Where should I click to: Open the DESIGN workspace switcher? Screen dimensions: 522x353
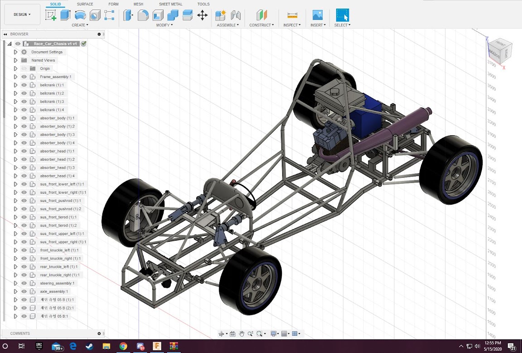[x=22, y=14]
